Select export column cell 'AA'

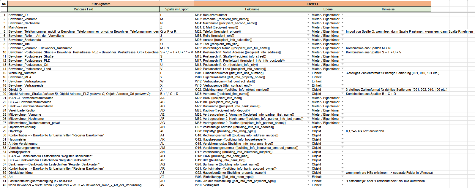[177, 98]
